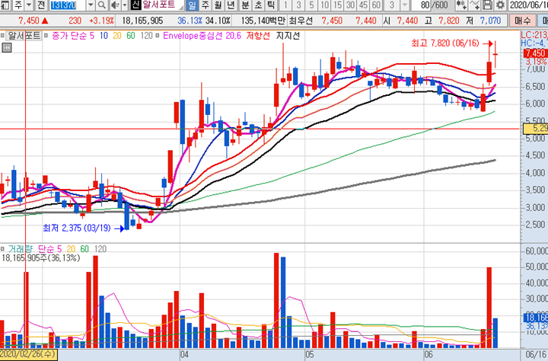Click 최우선 quote label
This screenshot has width=548, height=361.
(301, 21)
